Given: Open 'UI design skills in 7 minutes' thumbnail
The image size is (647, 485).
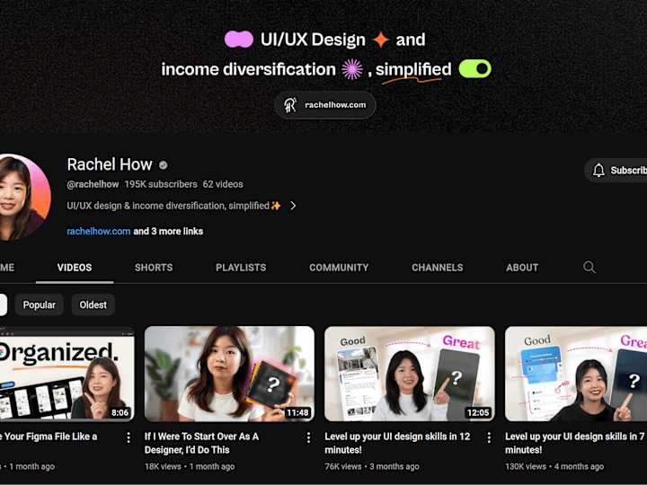Looking at the screenshot, I should [x=576, y=374].
